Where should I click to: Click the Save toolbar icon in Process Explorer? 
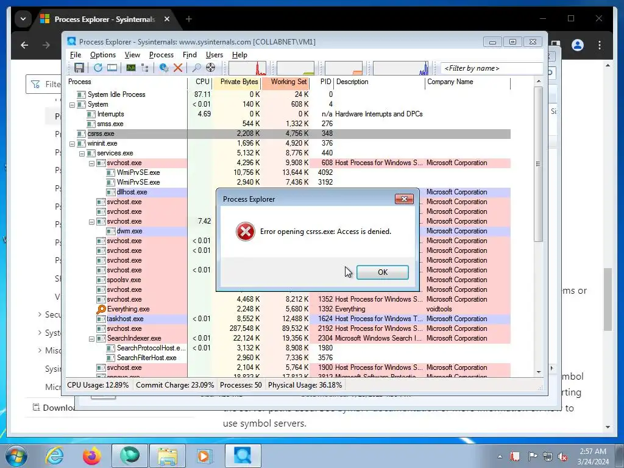[79, 68]
